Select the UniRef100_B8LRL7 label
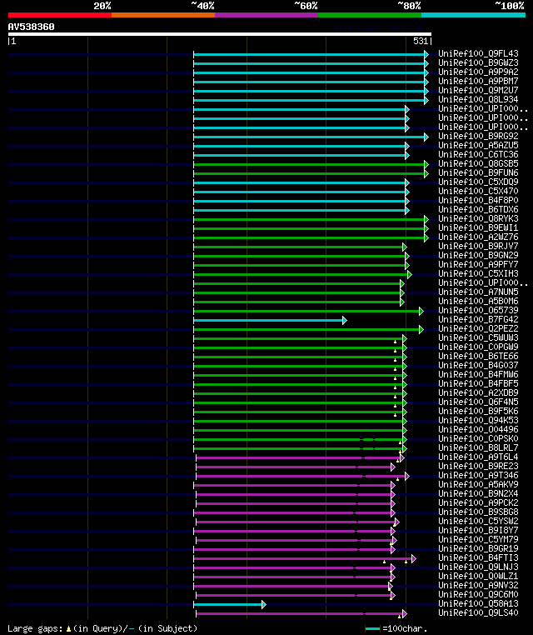The height and width of the screenshot is (635, 533). (x=478, y=447)
